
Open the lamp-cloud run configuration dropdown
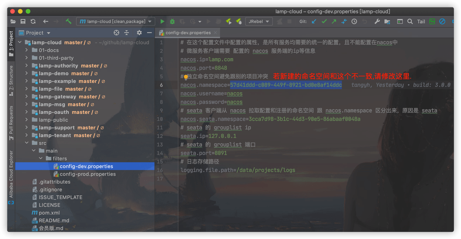(116, 22)
